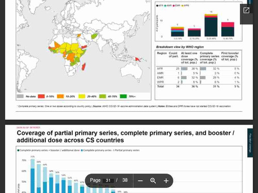Click the magnifier reset-zoom icon
The height and width of the screenshot is (193, 258).
click(x=153, y=181)
